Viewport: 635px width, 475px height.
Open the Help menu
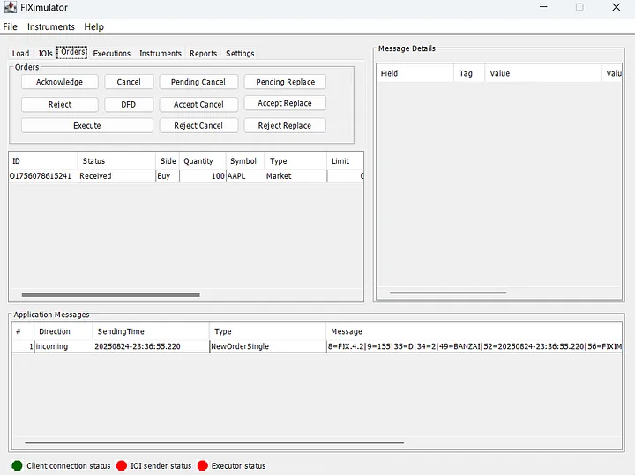tap(94, 26)
